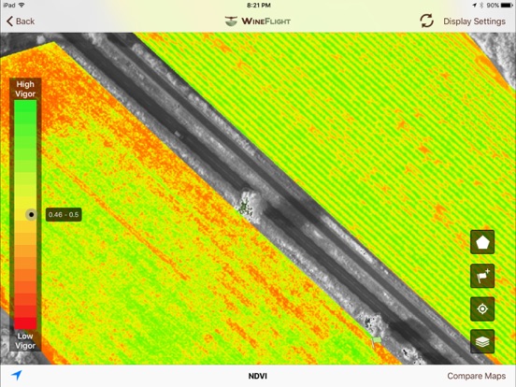Refresh the map with circular arrows icon

(426, 21)
